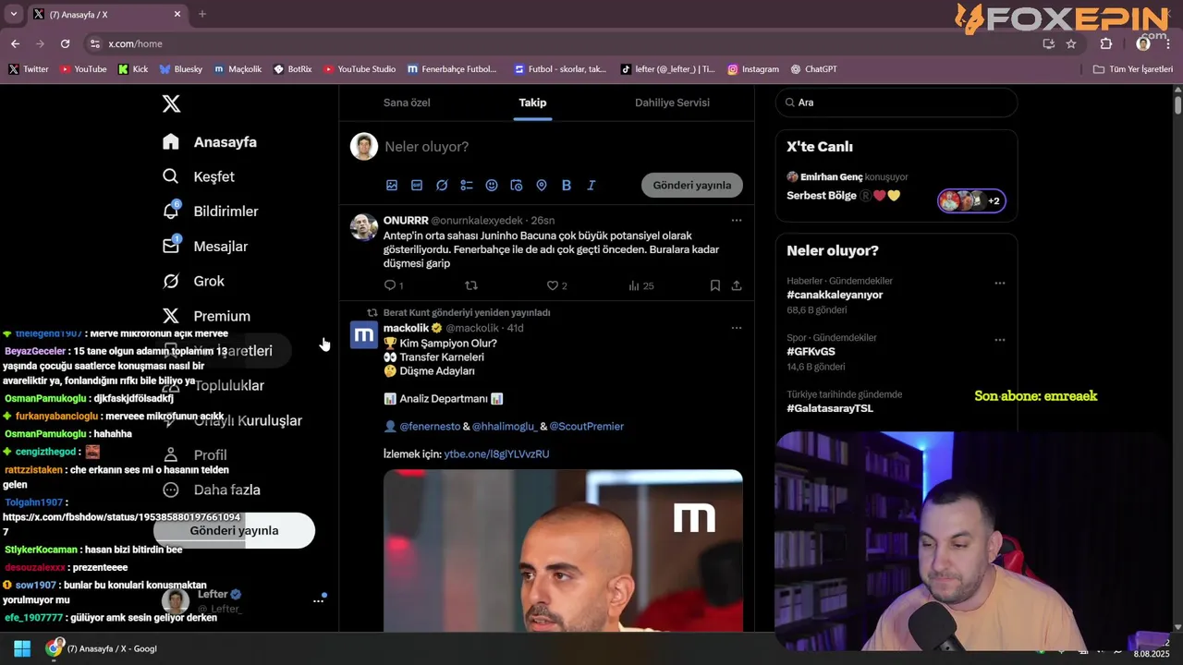Open ONURRR profile avatar
The width and height of the screenshot is (1183, 665).
click(364, 226)
